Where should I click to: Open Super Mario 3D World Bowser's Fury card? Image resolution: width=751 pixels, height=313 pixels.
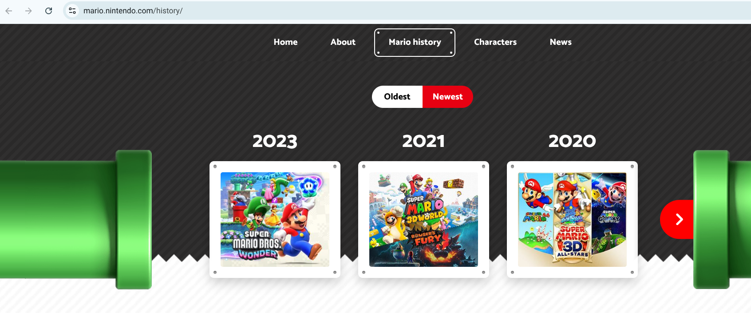(x=423, y=219)
